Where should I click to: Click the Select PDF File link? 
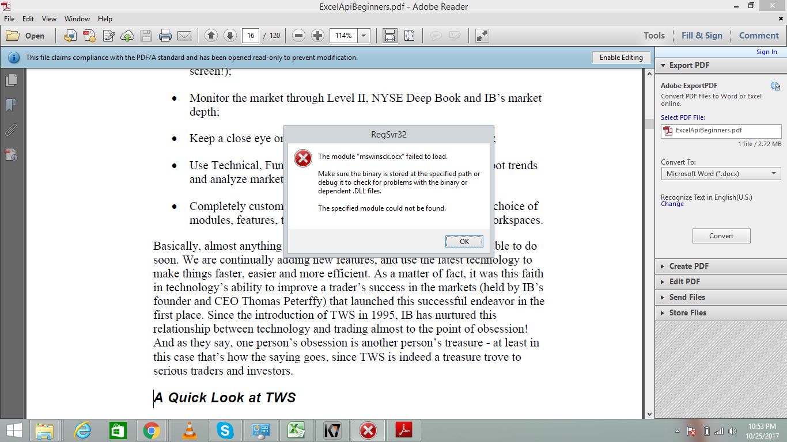coord(683,117)
